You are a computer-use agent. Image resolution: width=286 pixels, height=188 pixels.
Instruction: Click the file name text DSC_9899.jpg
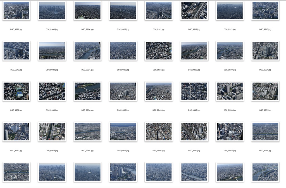click(16, 29)
